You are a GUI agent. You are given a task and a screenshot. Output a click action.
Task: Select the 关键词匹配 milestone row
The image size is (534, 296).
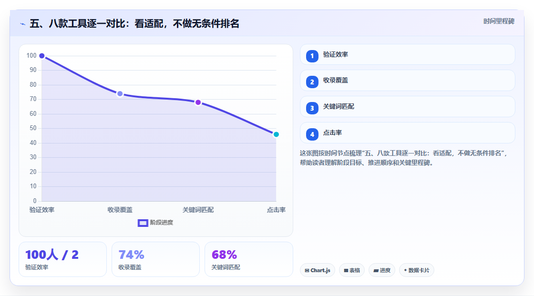(x=407, y=107)
